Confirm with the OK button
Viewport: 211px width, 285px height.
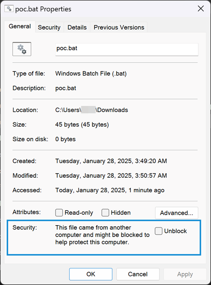point(91,274)
